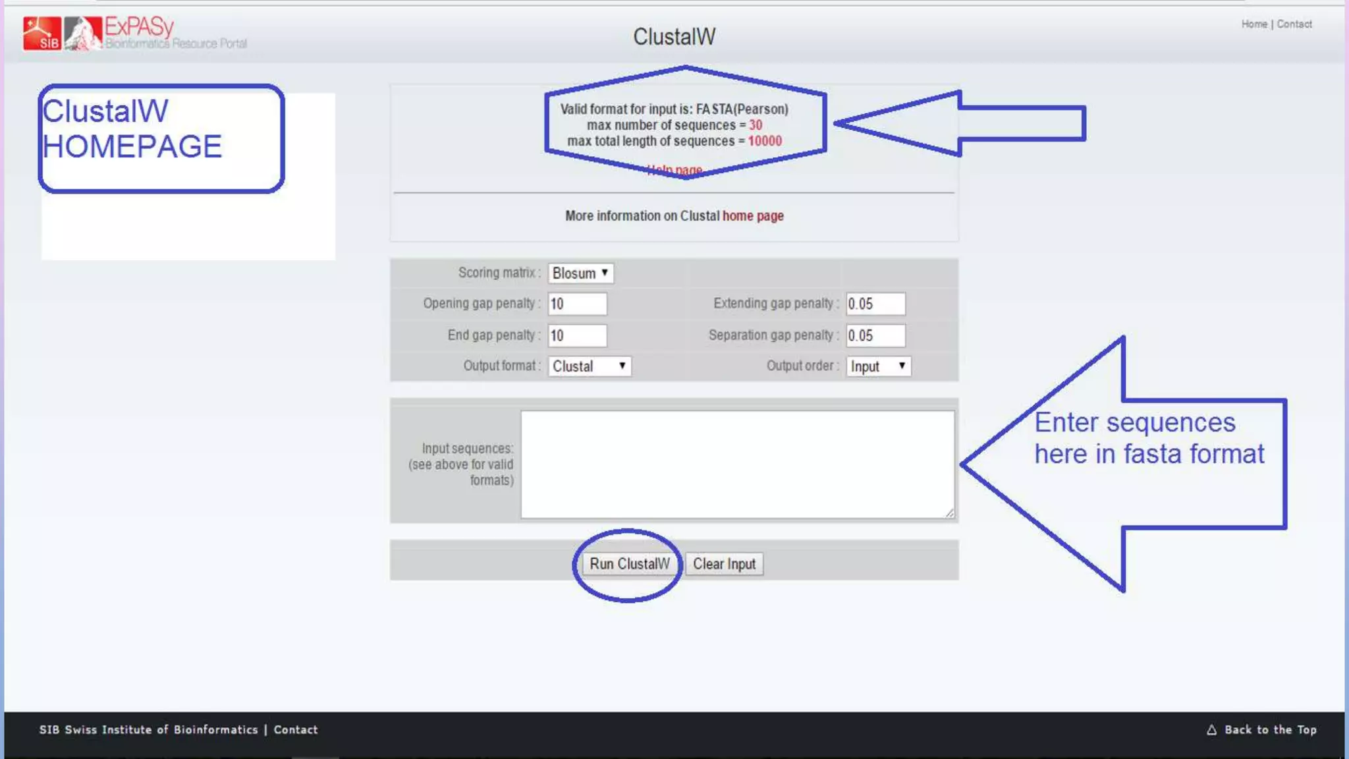
Task: Focus the Extending gap penalty field
Action: pyautogui.click(x=875, y=304)
